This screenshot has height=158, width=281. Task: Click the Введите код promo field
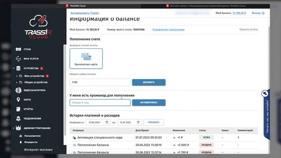pyautogui.click(x=100, y=103)
